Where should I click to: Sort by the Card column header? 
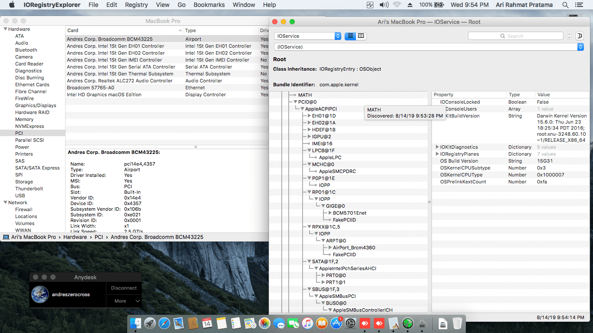tap(125, 30)
